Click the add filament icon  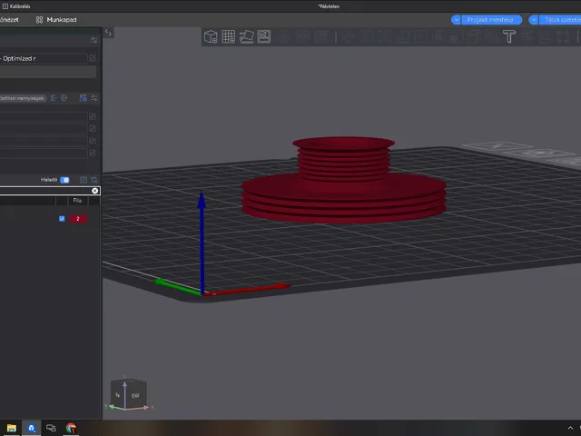click(x=64, y=98)
